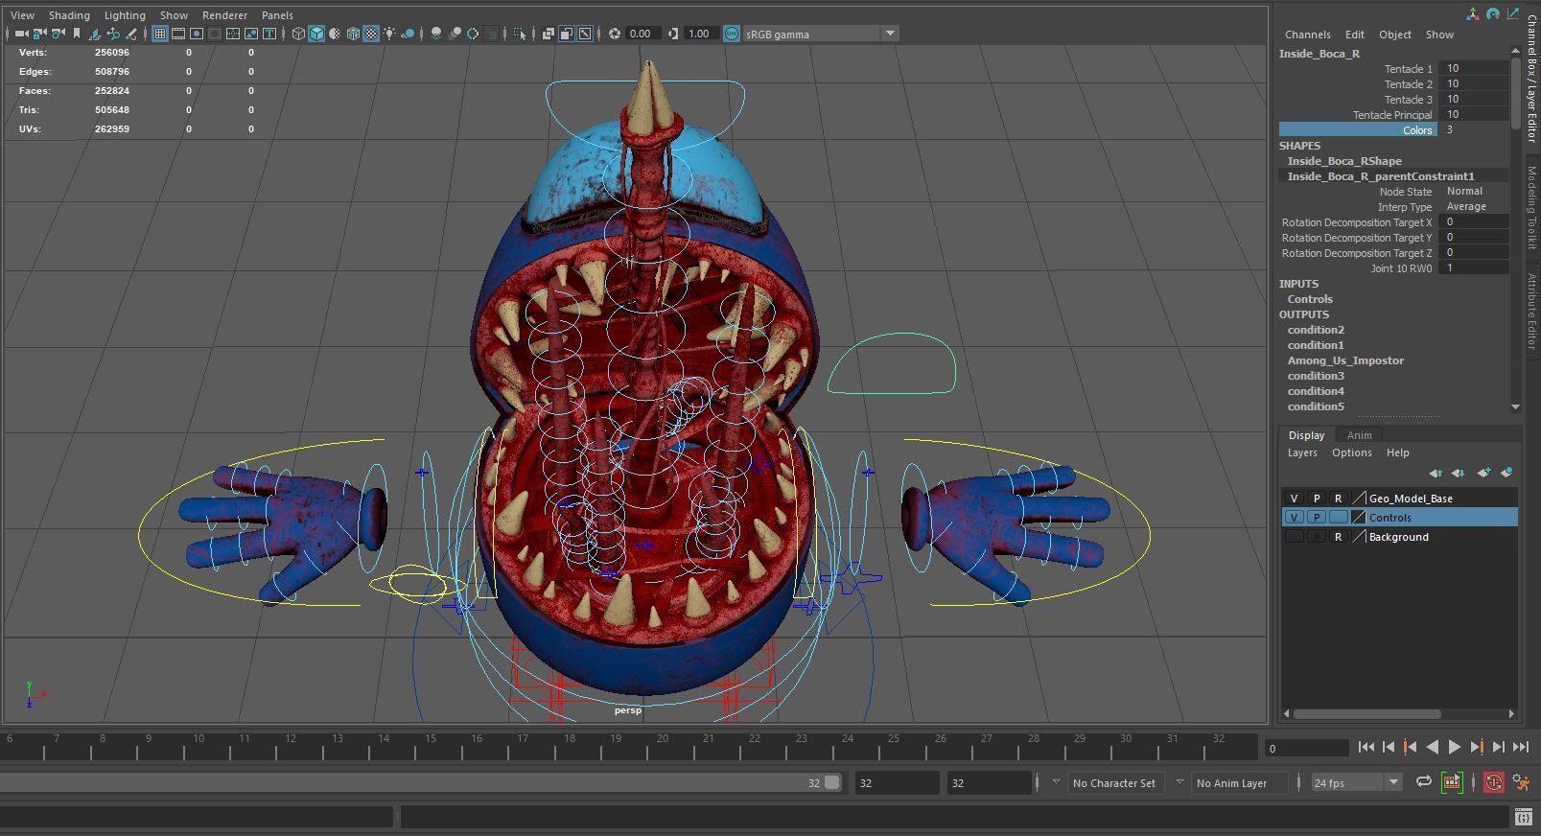Open the 24 fps frame rate dropdown

point(1392,782)
